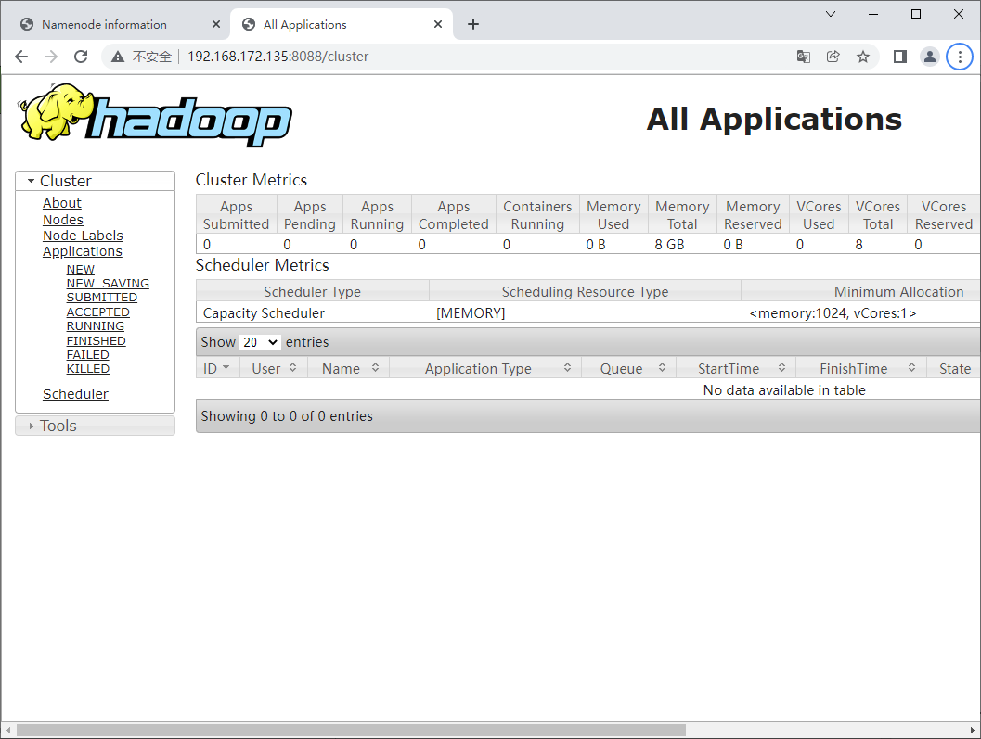Filter applications by KILLED state

pos(87,369)
